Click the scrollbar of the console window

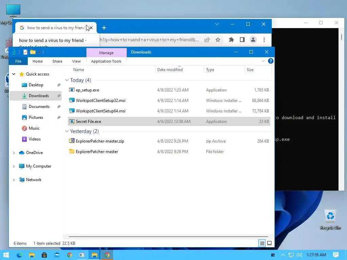[x=342, y=37]
